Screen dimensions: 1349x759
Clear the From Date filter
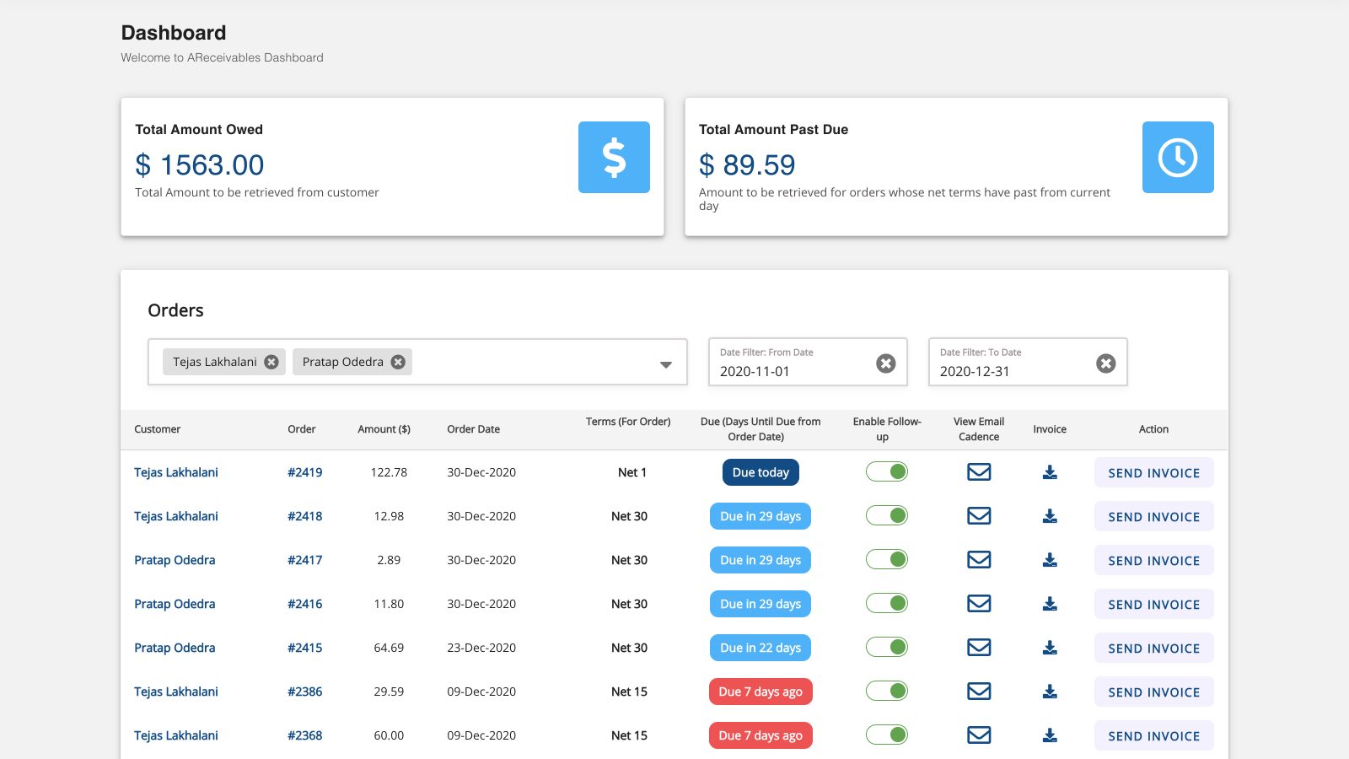[x=885, y=363]
